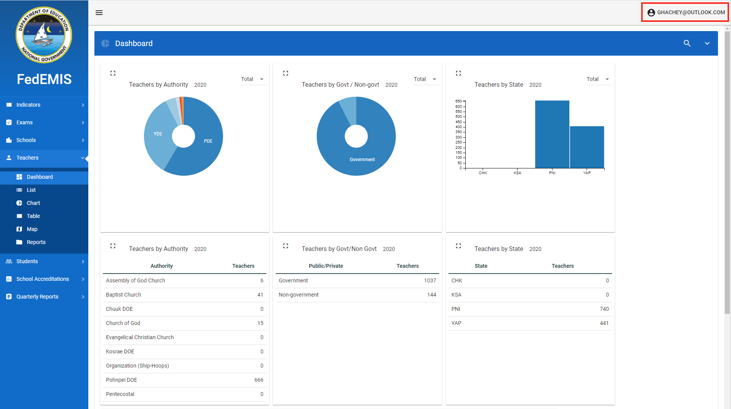This screenshot has height=409, width=731.
Task: Maximize the Teachers by State bar chart
Action: coord(458,73)
